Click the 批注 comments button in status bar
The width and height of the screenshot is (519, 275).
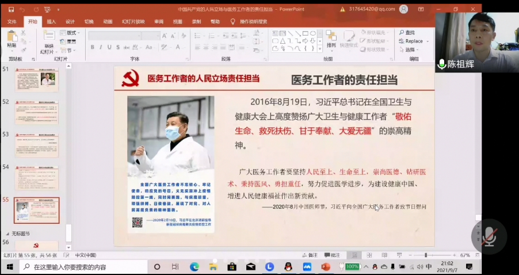point(332,255)
